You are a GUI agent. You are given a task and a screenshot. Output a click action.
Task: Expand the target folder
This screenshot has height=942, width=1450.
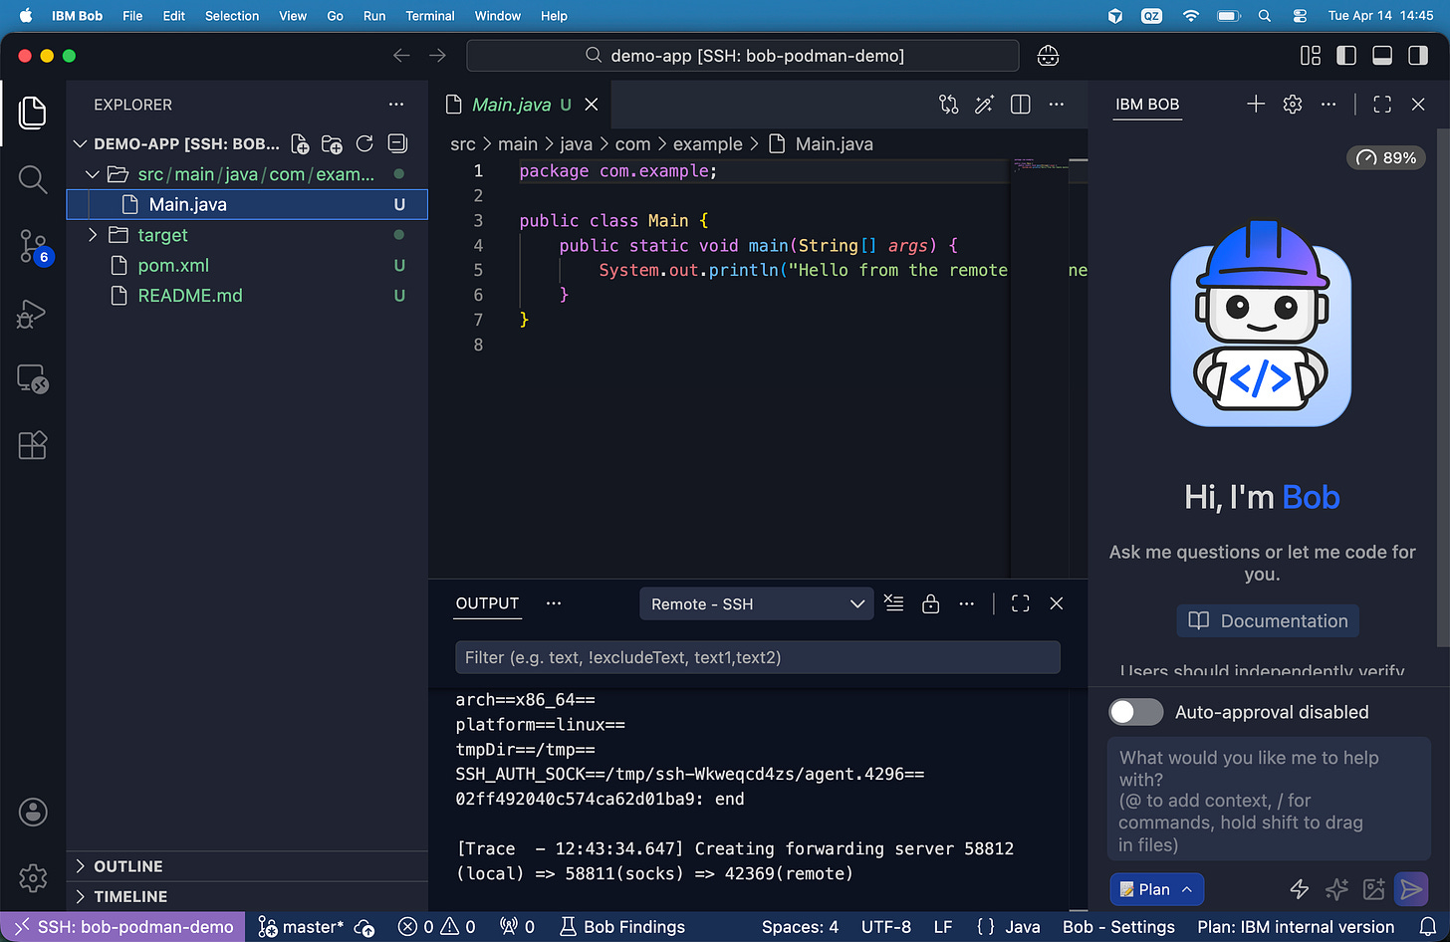click(162, 235)
